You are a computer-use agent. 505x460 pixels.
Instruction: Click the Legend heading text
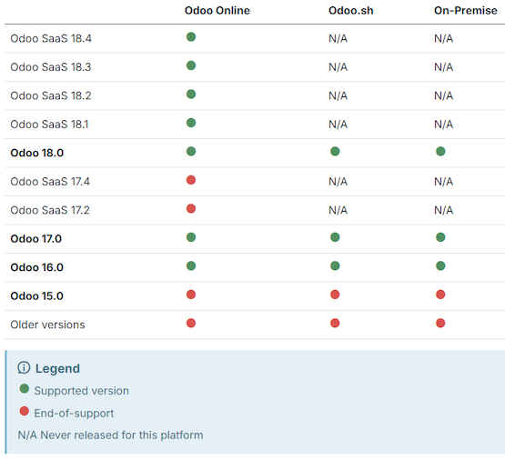(57, 369)
